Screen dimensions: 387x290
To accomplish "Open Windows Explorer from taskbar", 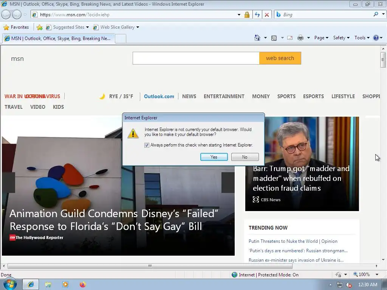I will point(48,285).
